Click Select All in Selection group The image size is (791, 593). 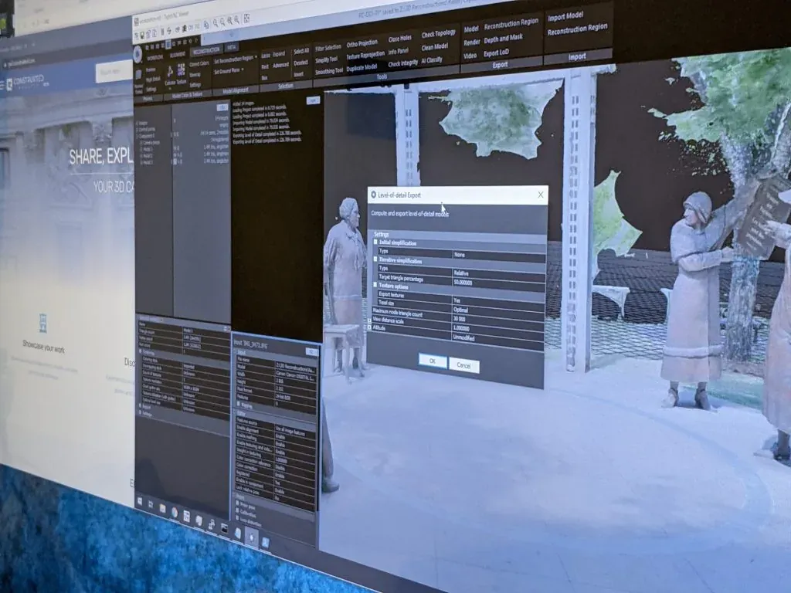[301, 52]
